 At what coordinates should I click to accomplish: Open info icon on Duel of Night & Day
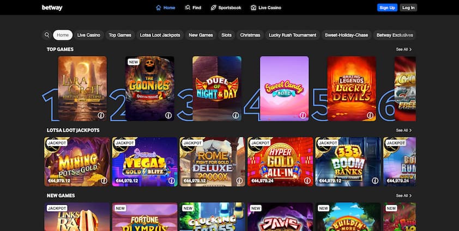tap(235, 115)
